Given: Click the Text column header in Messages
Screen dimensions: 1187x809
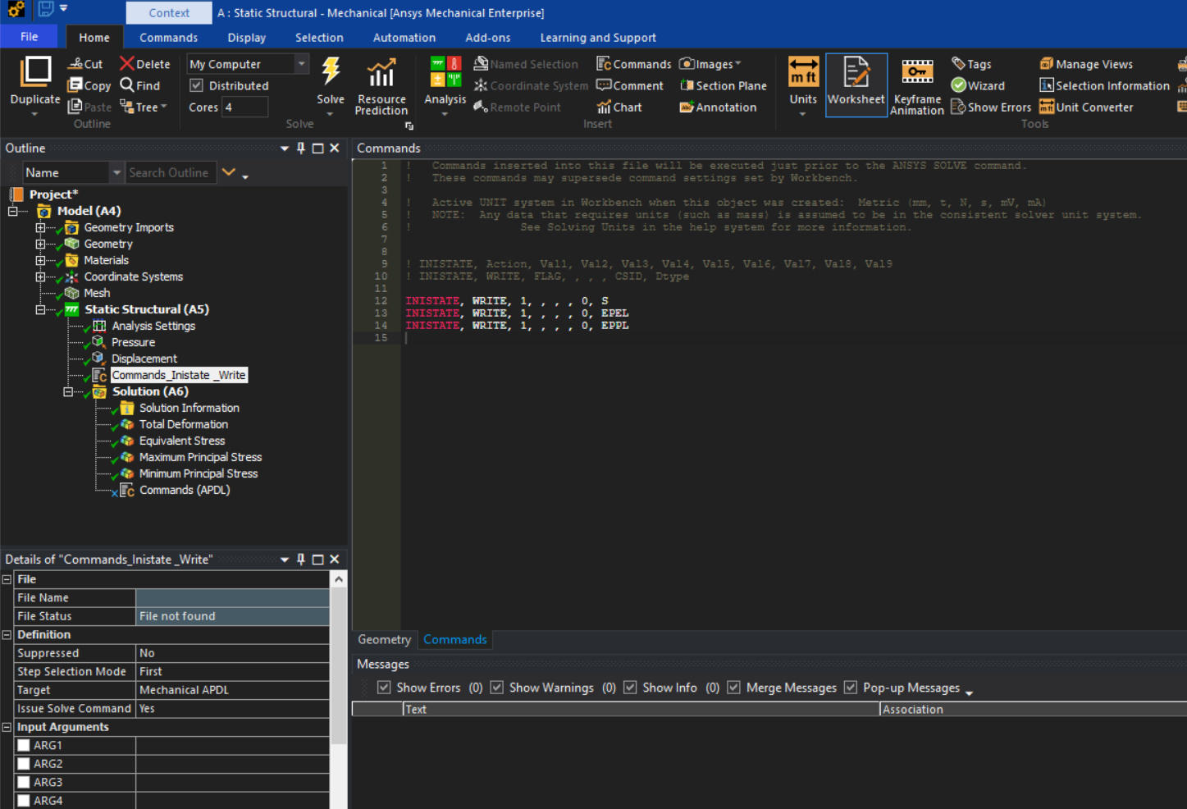Looking at the screenshot, I should click(x=641, y=709).
